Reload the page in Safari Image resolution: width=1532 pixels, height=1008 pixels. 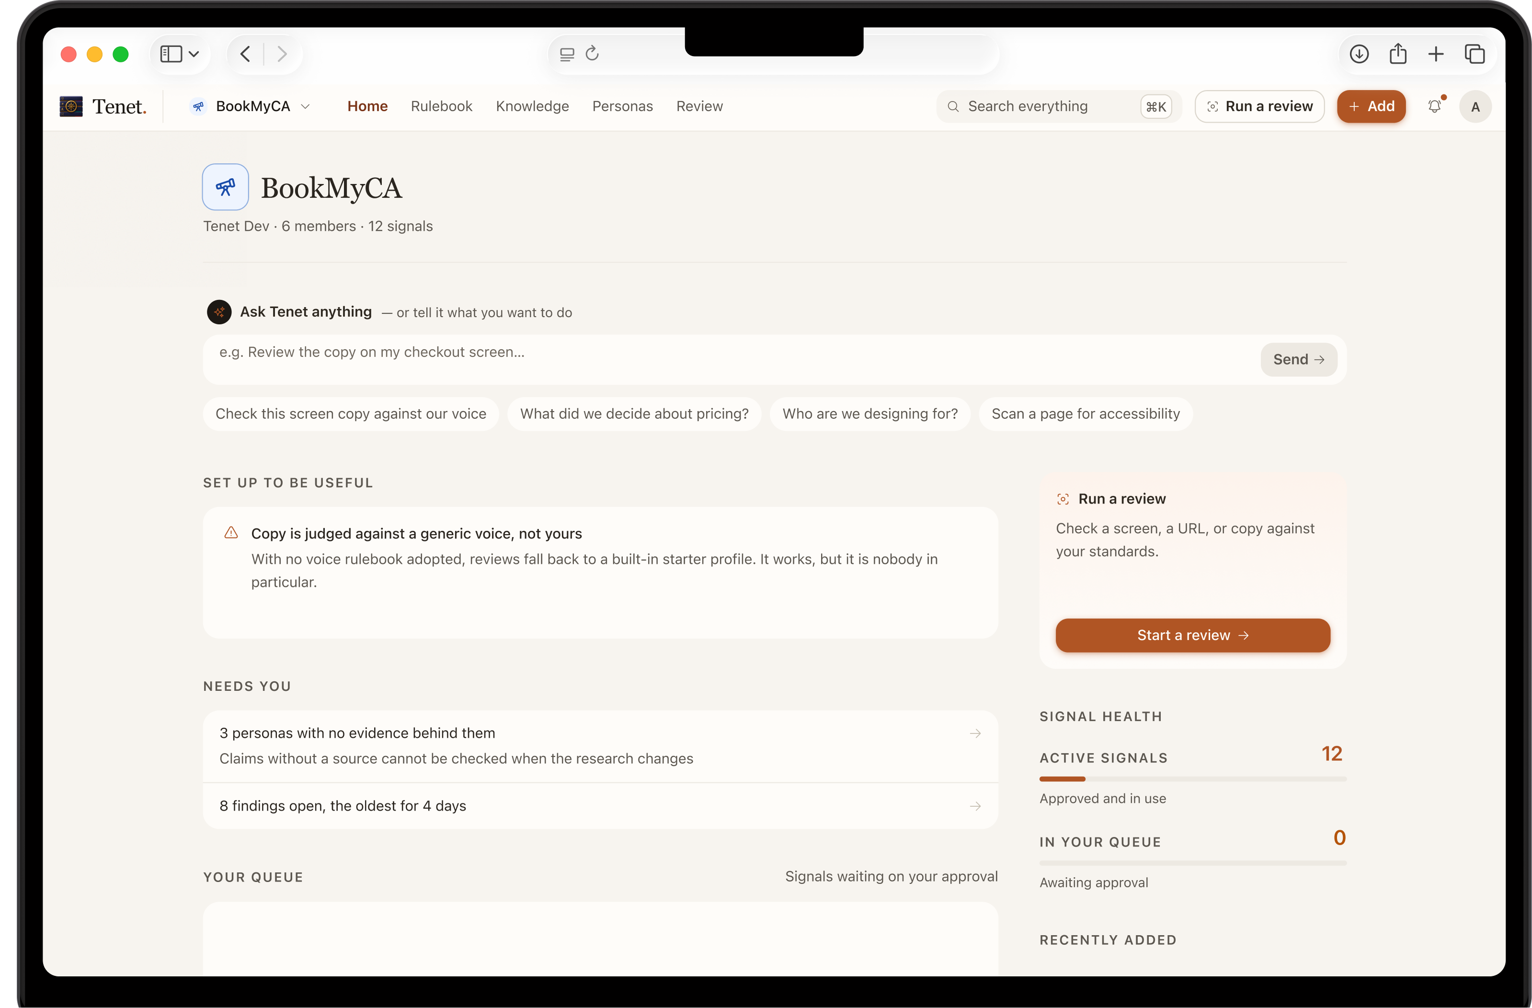tap(592, 54)
